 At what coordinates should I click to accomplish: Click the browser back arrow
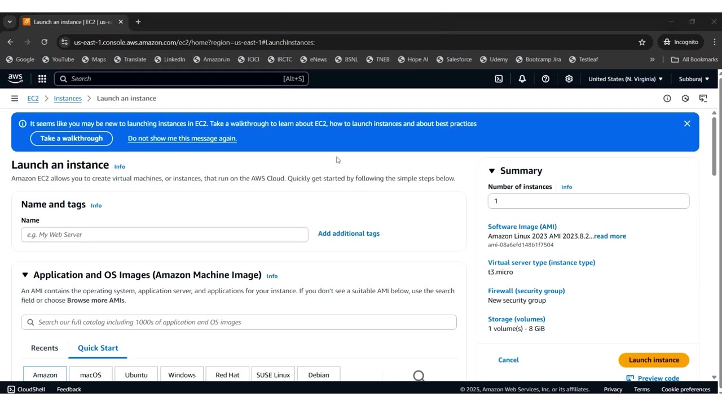coord(10,42)
